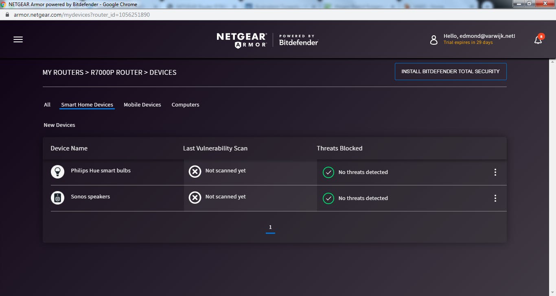Click the NETGEAR Armor logo
This screenshot has width=556, height=296.
click(x=242, y=40)
